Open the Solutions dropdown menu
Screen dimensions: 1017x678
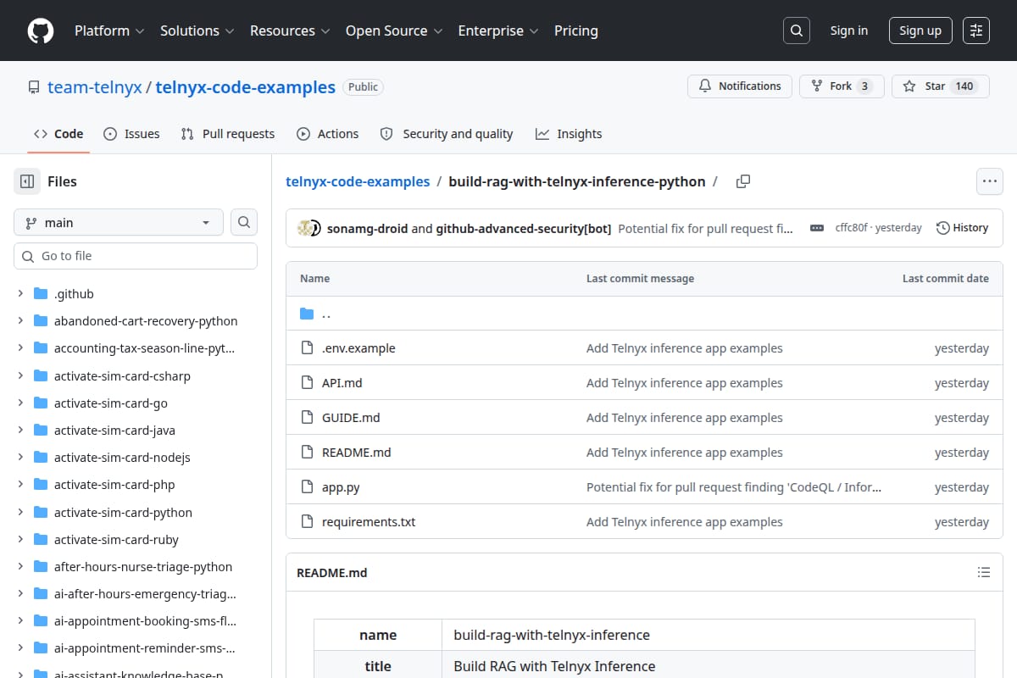[197, 31]
